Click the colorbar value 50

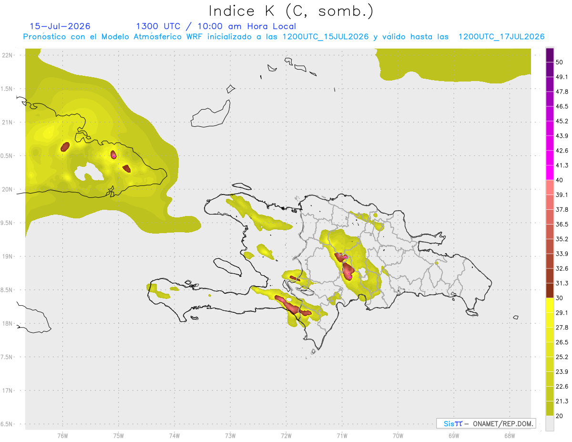pyautogui.click(x=560, y=62)
